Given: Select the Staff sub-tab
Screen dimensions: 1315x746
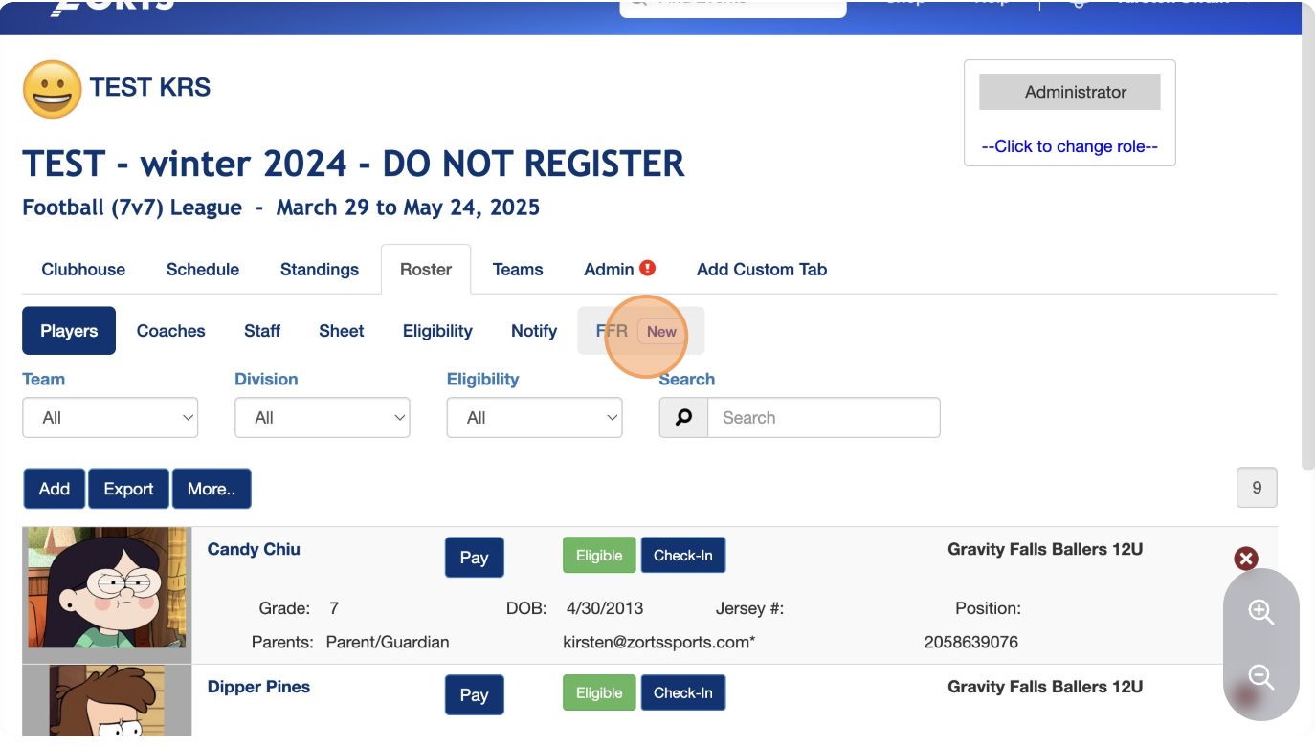Looking at the screenshot, I should 262,331.
